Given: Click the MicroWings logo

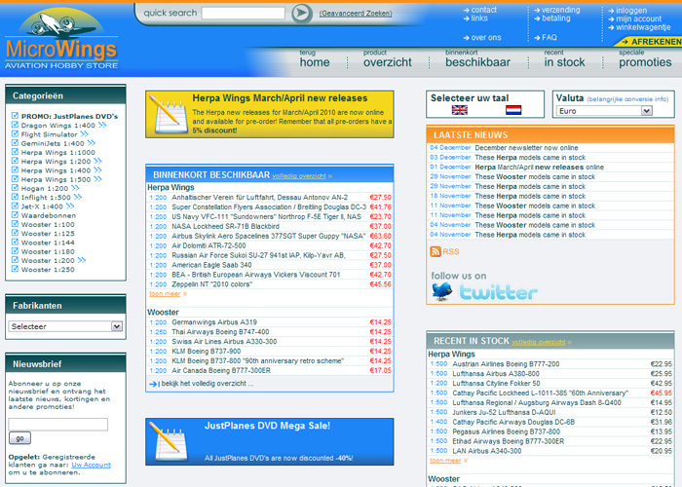Looking at the screenshot, I should point(61,39).
